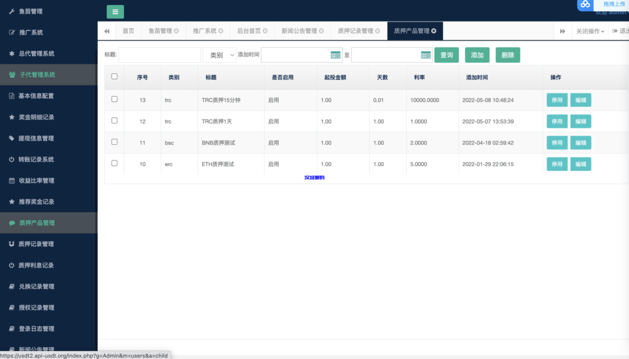
Task: Switch to the 新闻公告管理 tab
Action: click(x=300, y=30)
